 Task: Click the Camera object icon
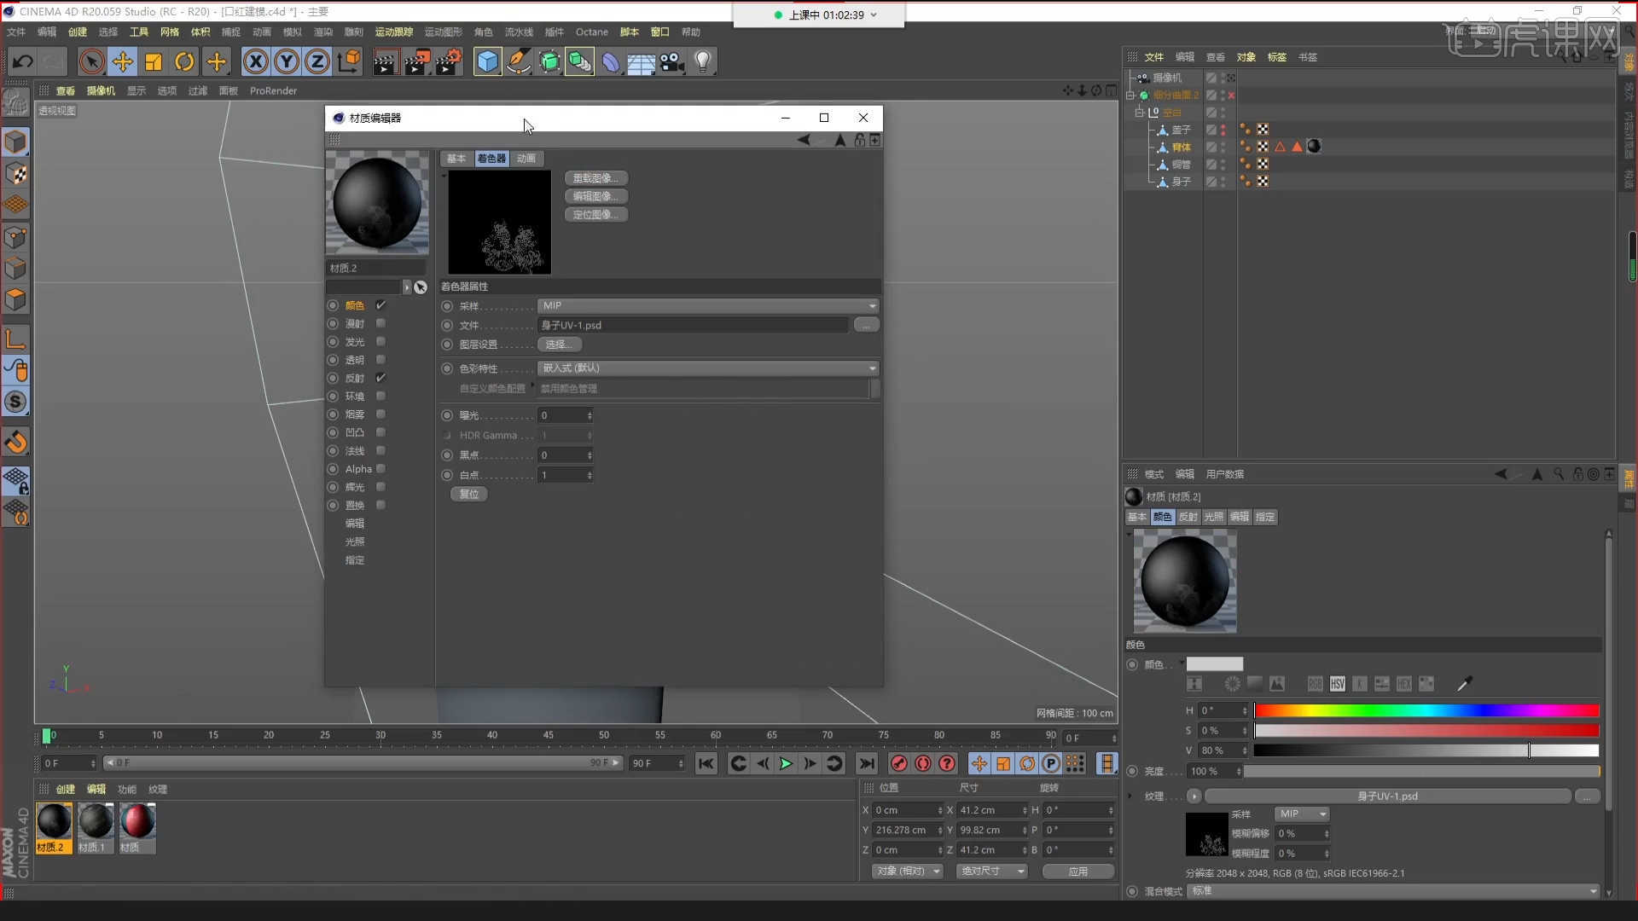672,61
